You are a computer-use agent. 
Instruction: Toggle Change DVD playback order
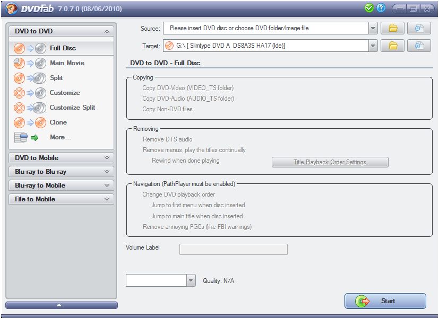pyautogui.click(x=178, y=194)
